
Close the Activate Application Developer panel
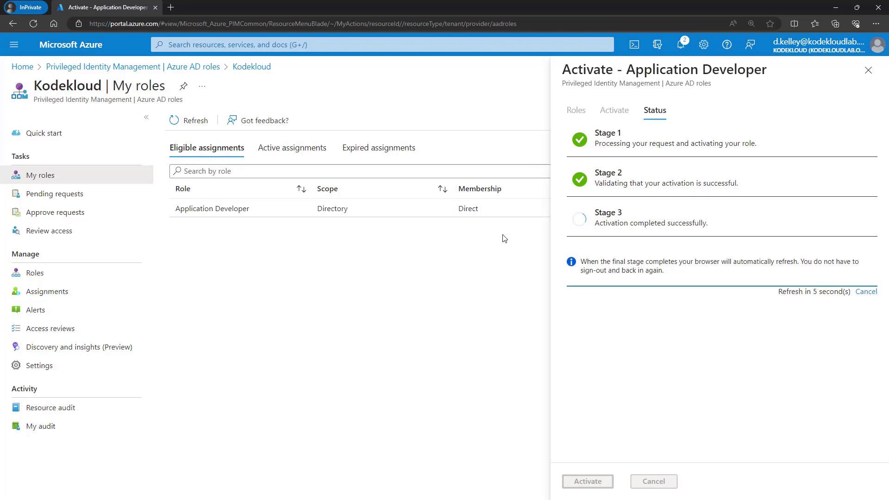pos(868,70)
